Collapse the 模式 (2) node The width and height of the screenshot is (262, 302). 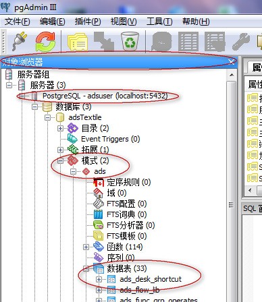click(x=60, y=160)
